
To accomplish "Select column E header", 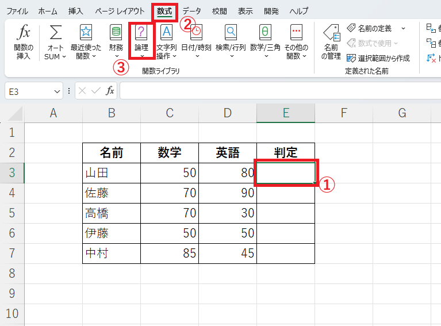I will [x=286, y=113].
